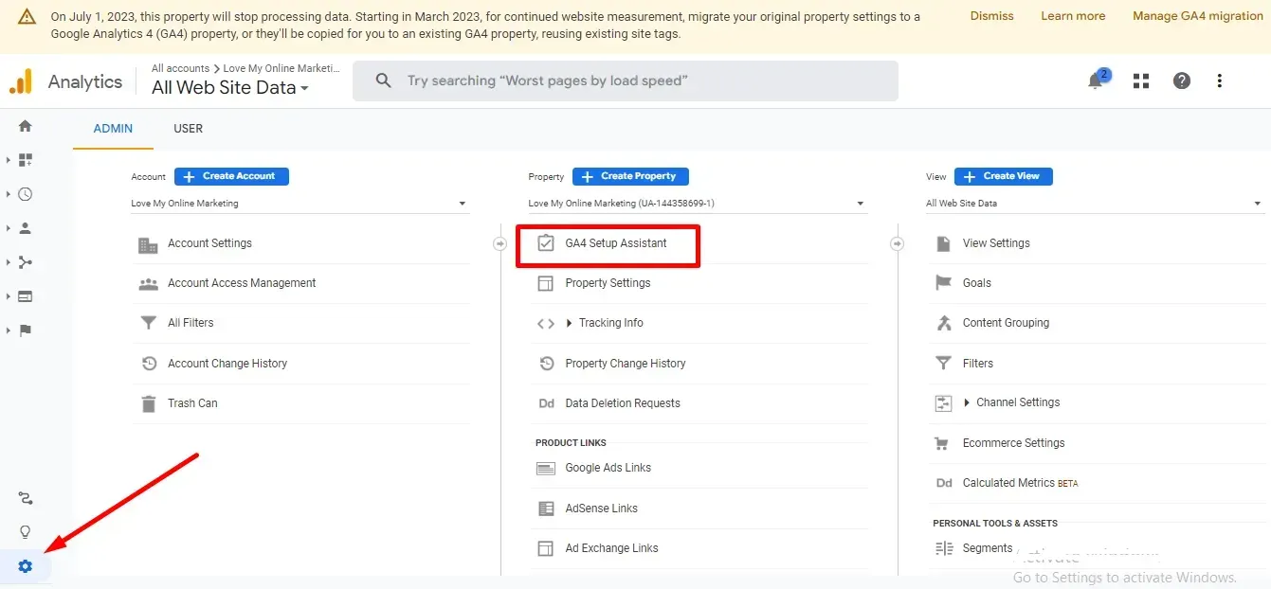Click the Analytics search field
The height and width of the screenshot is (589, 1271).
(626, 81)
